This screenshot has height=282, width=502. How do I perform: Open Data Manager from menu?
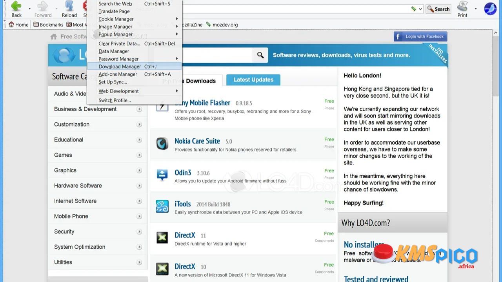click(x=134, y=51)
